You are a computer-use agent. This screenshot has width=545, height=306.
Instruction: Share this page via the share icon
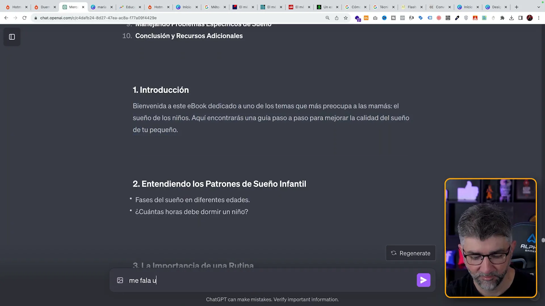point(337,18)
